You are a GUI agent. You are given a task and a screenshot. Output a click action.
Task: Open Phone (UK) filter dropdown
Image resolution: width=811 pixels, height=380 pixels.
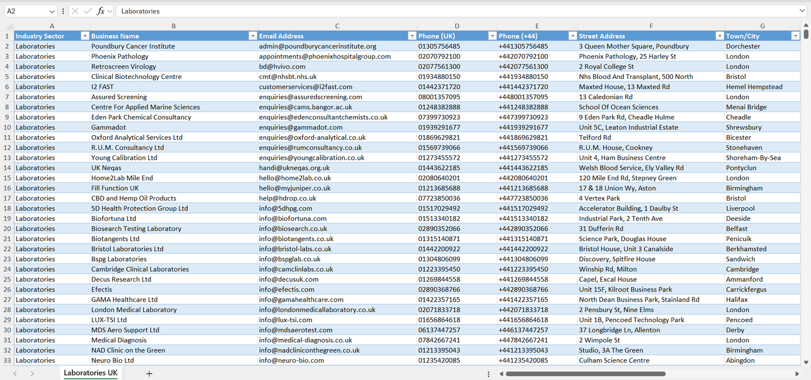(492, 36)
